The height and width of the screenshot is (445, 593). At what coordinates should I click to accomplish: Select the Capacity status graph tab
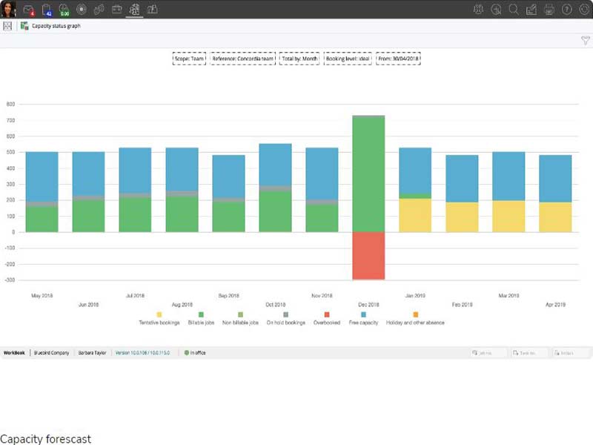(x=56, y=26)
